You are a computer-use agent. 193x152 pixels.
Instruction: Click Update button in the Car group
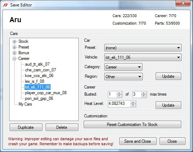(168, 76)
